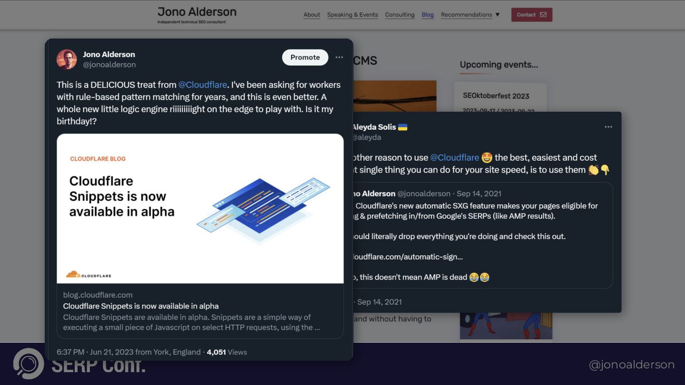Open the more options menu on Jono's tweet
Screen dimensions: 685x385
pos(339,57)
